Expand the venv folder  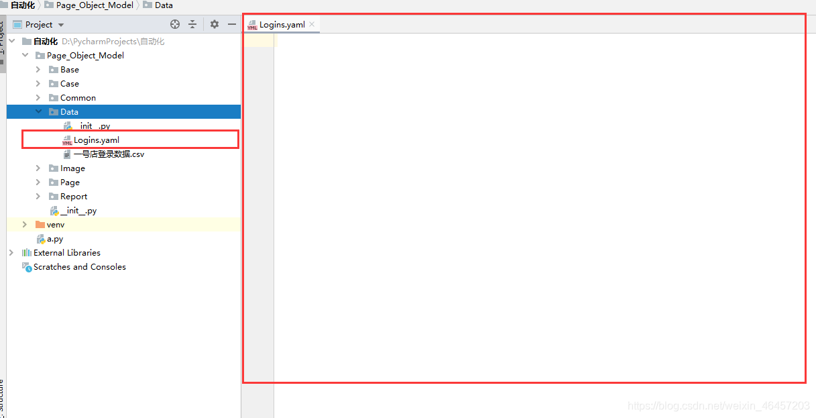click(25, 225)
